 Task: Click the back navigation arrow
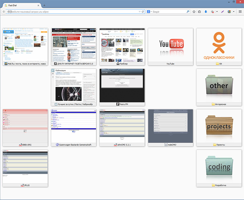click(4, 12)
